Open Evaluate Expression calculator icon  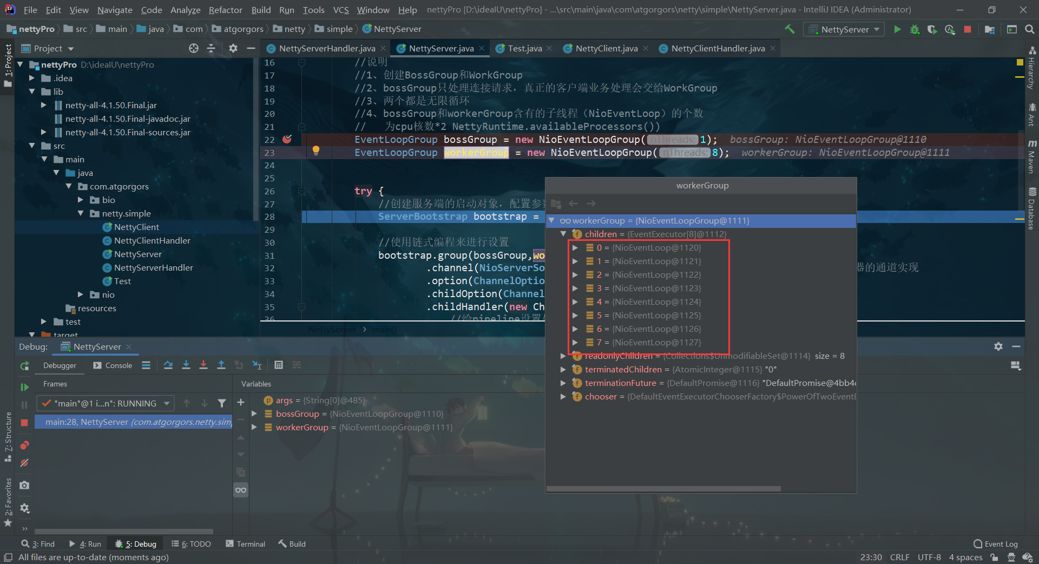(279, 365)
